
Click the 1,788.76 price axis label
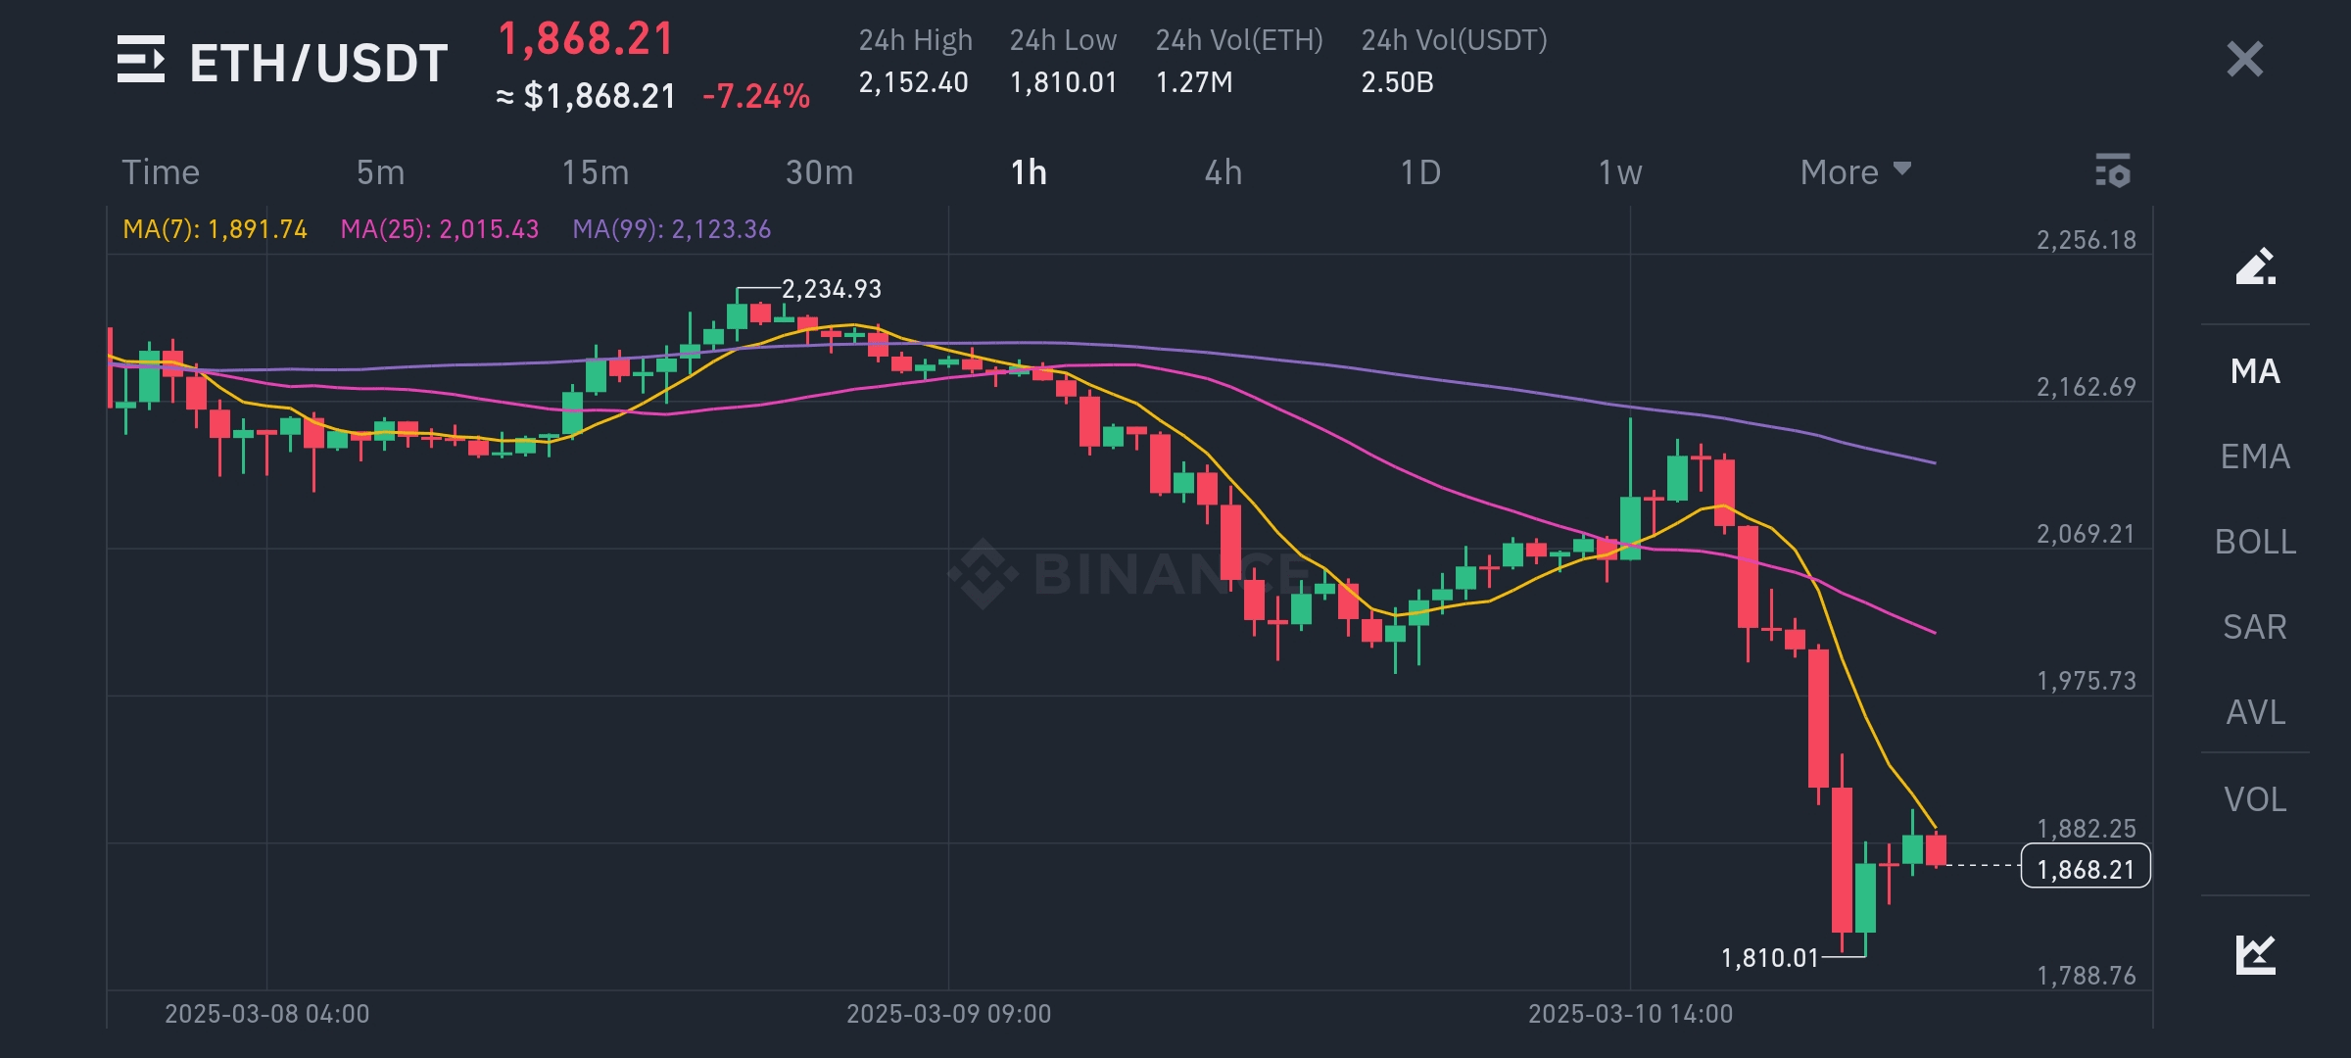2086,976
